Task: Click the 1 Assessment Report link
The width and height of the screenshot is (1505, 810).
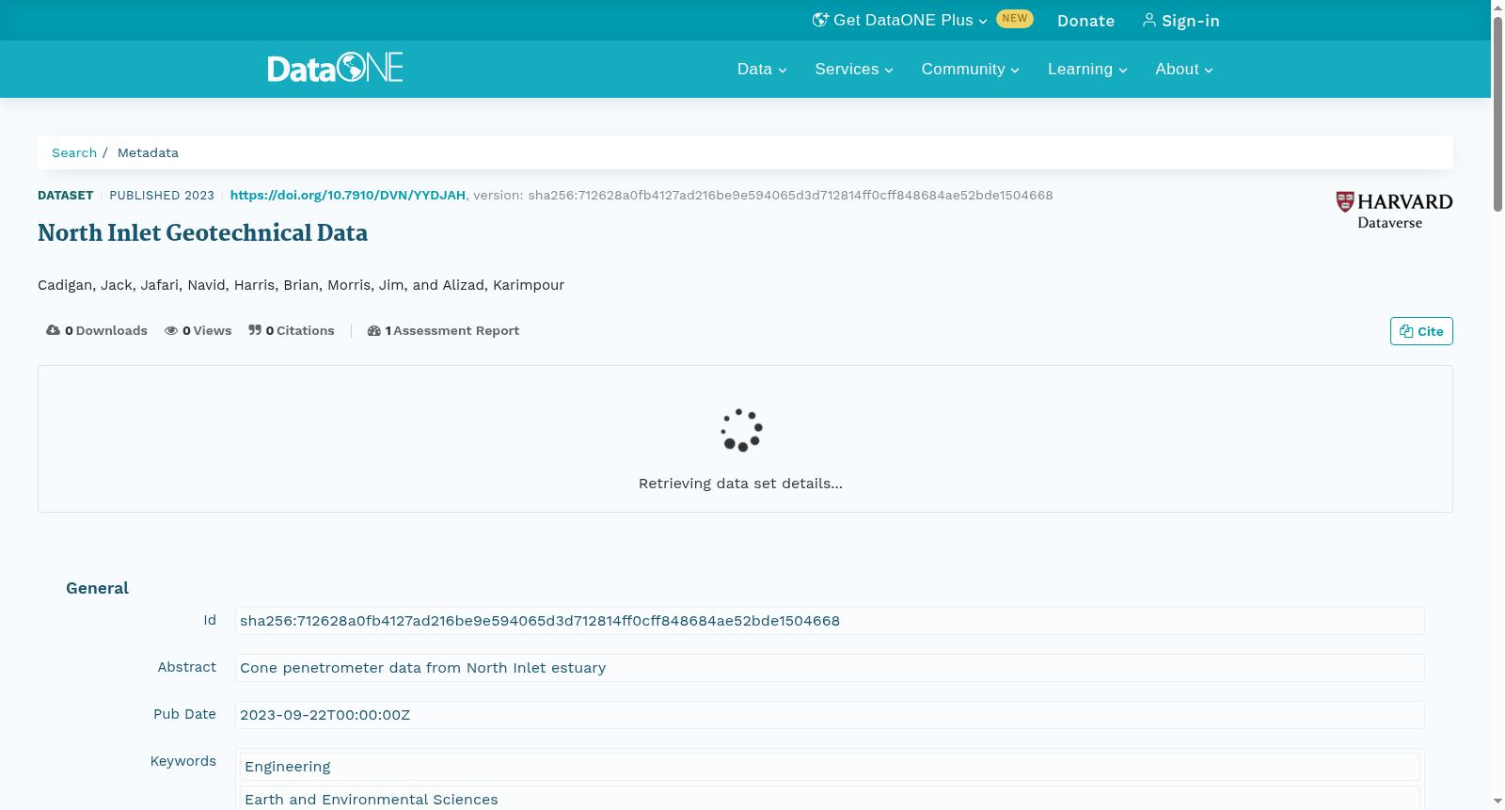Action: 443,330
